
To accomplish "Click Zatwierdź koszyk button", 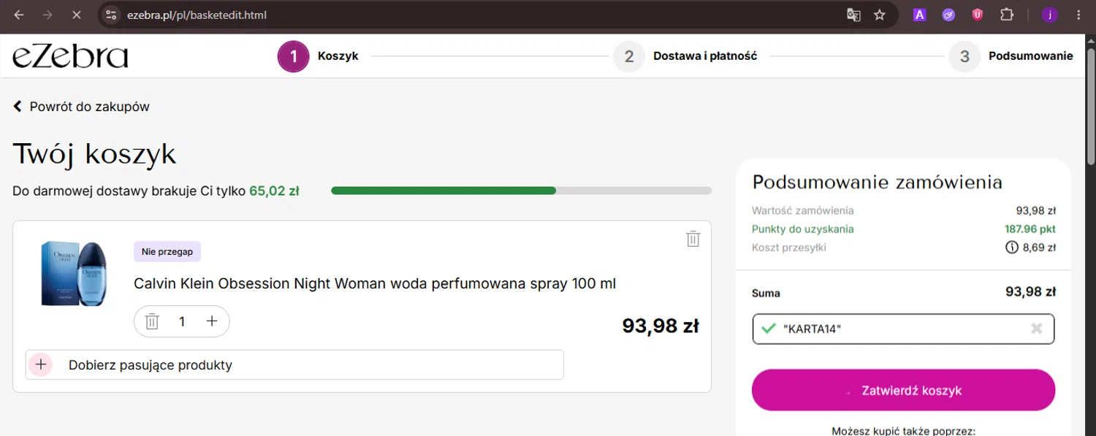I will point(903,390).
